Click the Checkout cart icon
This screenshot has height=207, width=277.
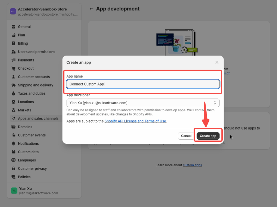point(14,68)
